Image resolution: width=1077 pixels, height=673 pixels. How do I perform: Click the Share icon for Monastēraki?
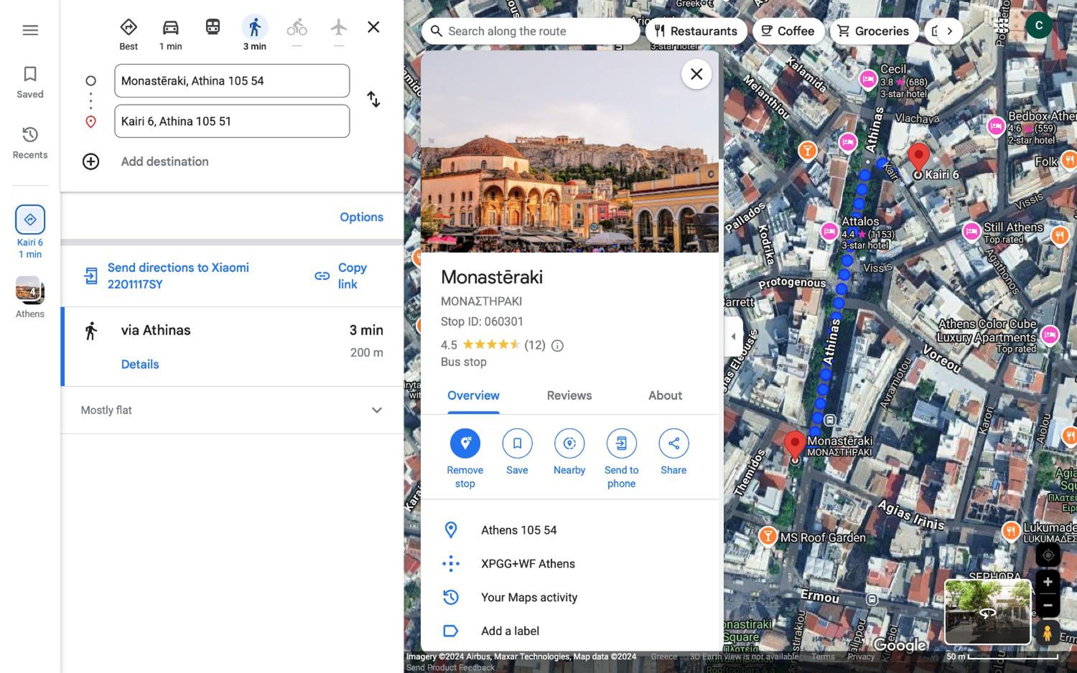(674, 443)
